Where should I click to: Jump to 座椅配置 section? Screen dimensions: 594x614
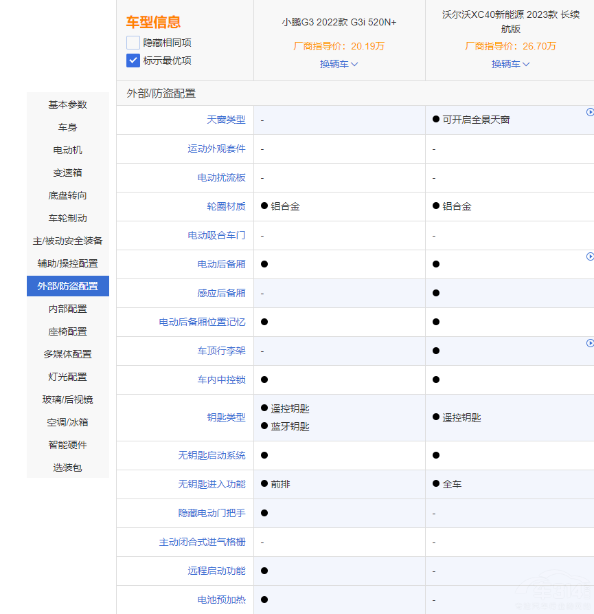68,331
